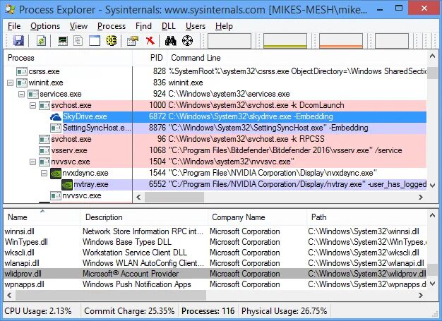
Task: Collapse the services.exe tree node
Action: tap(21, 94)
